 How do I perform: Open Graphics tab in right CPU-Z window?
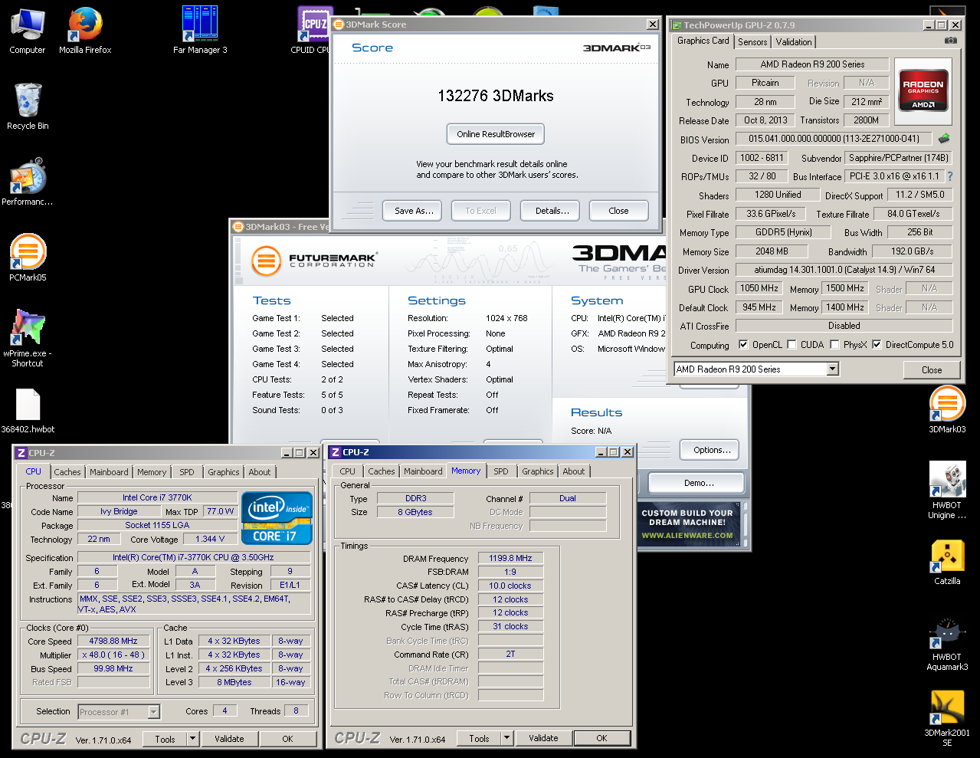(x=538, y=471)
